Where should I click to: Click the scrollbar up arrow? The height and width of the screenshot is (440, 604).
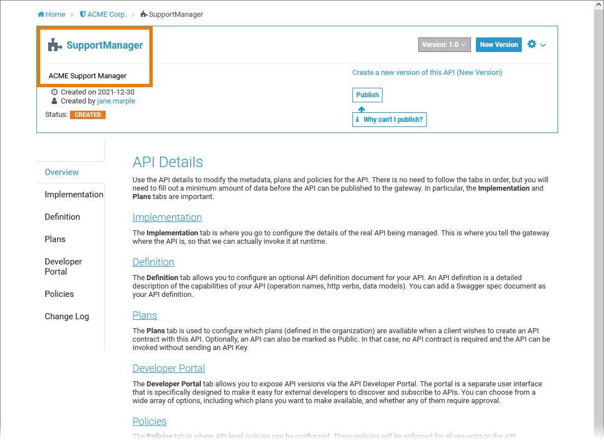click(x=599, y=4)
